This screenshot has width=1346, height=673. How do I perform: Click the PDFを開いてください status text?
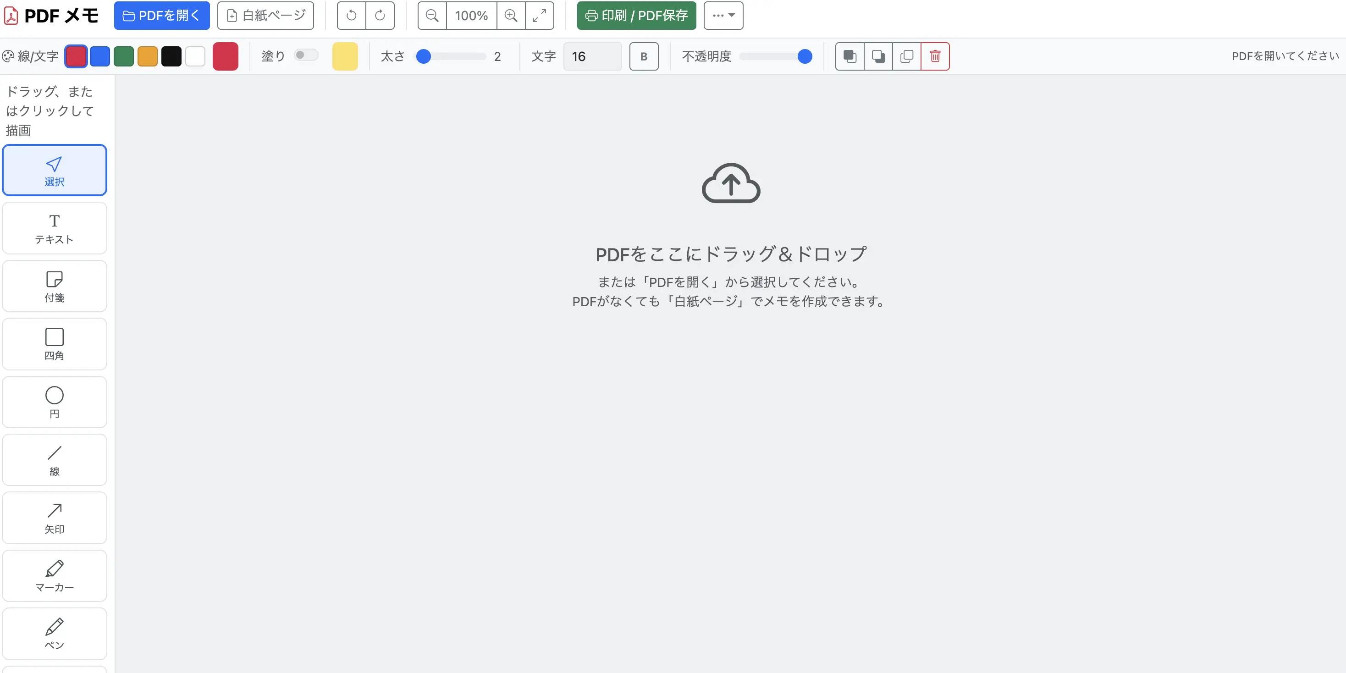coord(1285,56)
